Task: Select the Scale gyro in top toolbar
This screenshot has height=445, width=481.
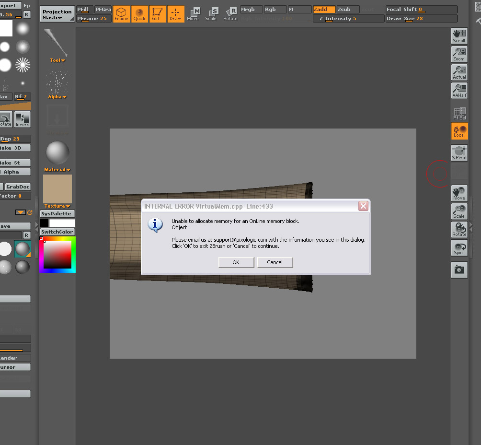Action: coord(211,14)
